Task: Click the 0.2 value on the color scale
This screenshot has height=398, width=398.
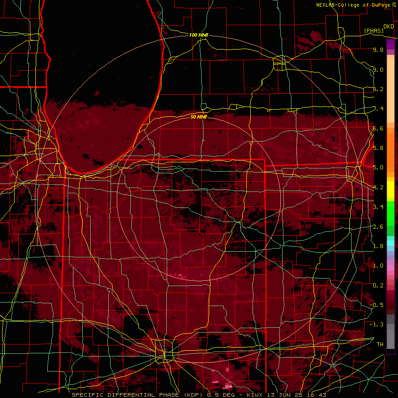Action: point(378,286)
